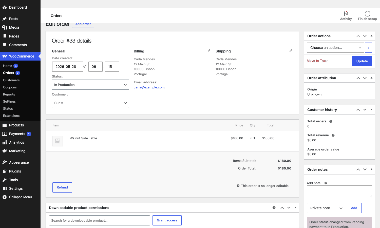This screenshot has width=380, height=228.
Task: Click Add button for order note
Action: [x=354, y=208]
